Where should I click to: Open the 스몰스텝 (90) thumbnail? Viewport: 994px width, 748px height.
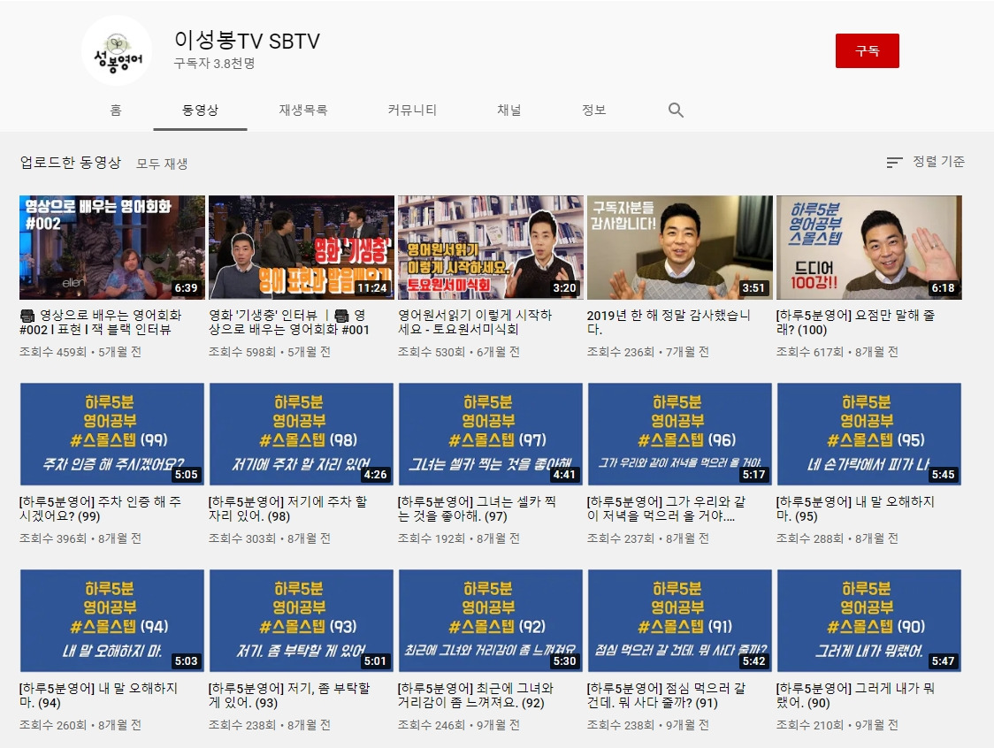coord(869,621)
